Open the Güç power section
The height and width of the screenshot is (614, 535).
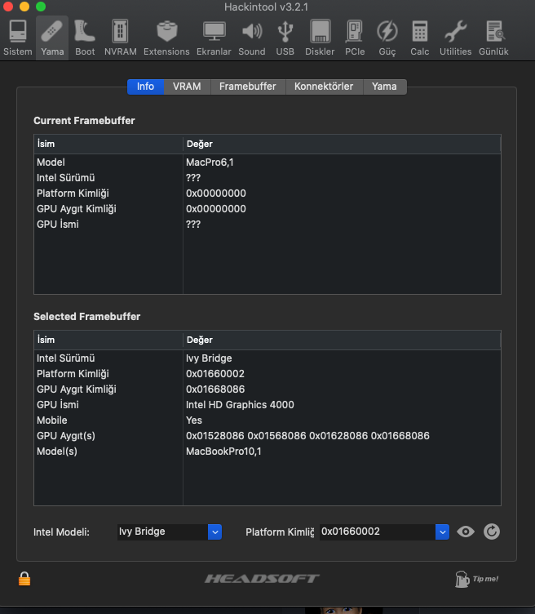coord(387,38)
